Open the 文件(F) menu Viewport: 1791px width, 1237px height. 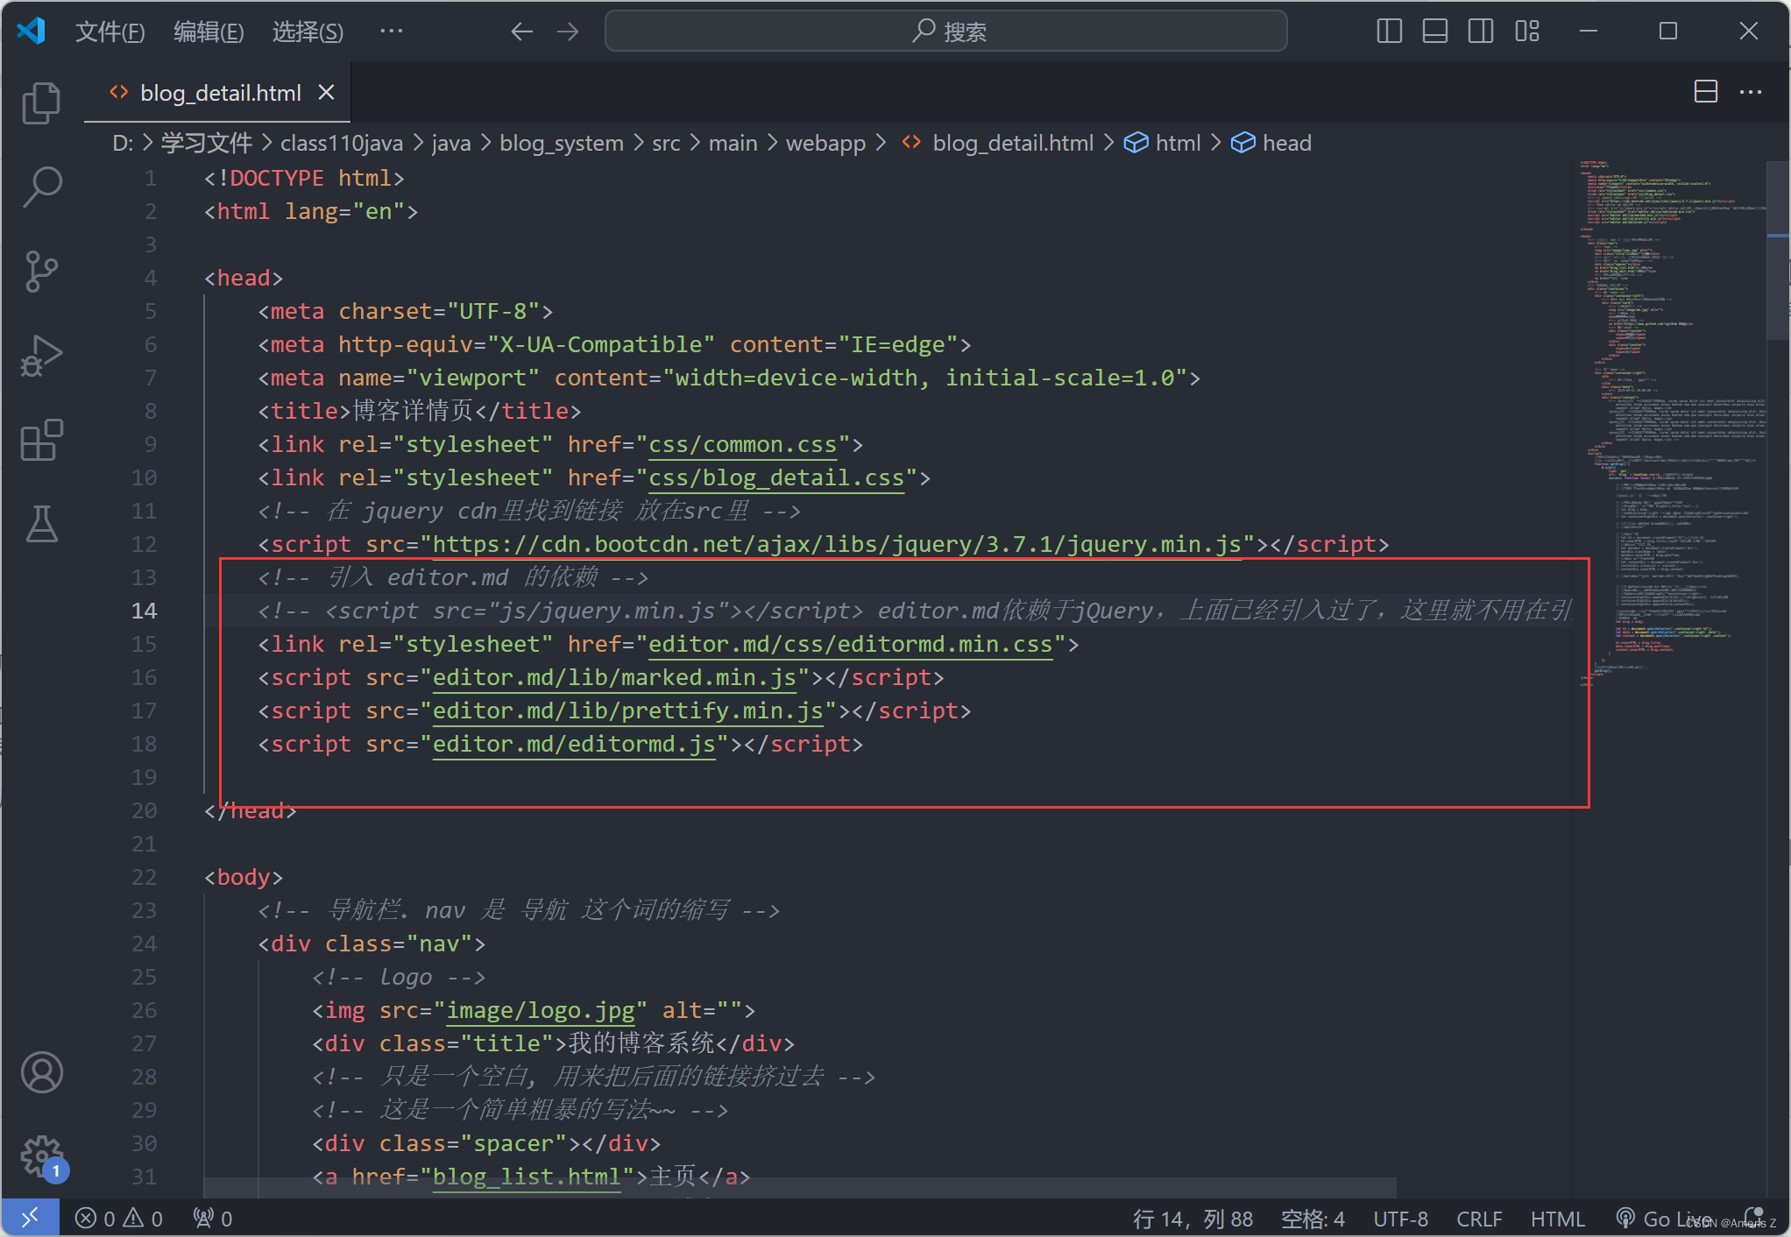click(110, 32)
